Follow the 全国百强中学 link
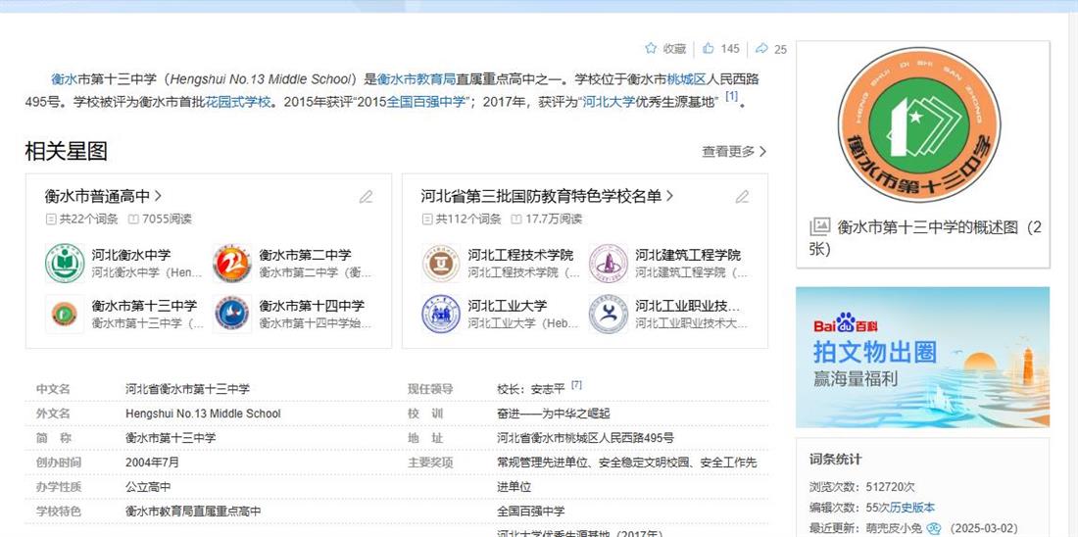Image resolution: width=1078 pixels, height=537 pixels. [426, 103]
